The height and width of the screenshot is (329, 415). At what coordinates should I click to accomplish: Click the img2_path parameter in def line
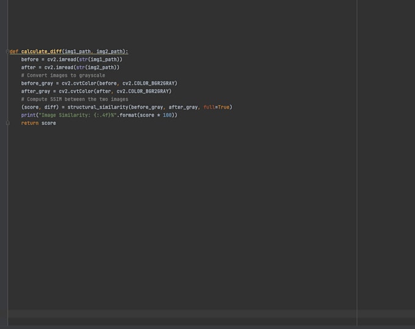(109, 51)
